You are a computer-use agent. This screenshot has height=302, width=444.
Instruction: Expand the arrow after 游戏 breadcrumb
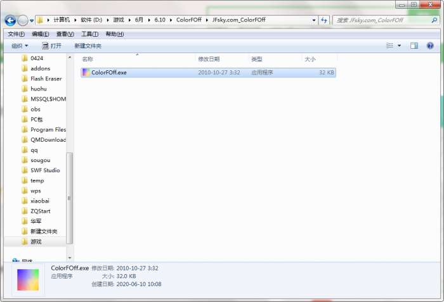[x=129, y=20]
